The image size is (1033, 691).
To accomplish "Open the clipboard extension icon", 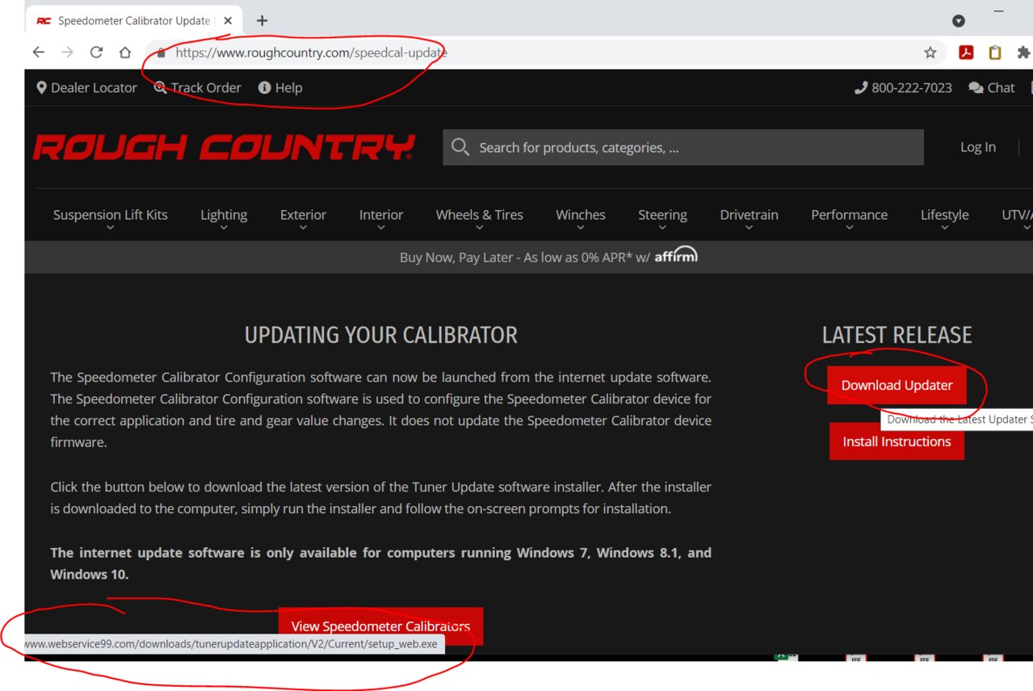I will [995, 53].
